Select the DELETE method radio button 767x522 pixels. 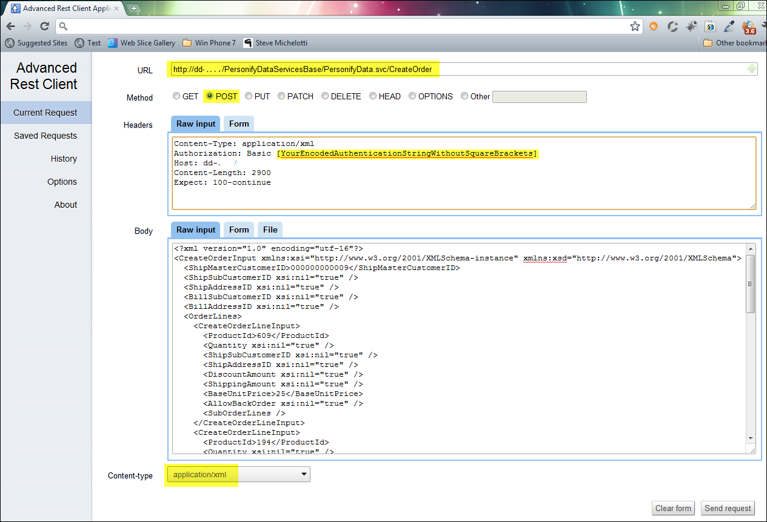coord(325,96)
